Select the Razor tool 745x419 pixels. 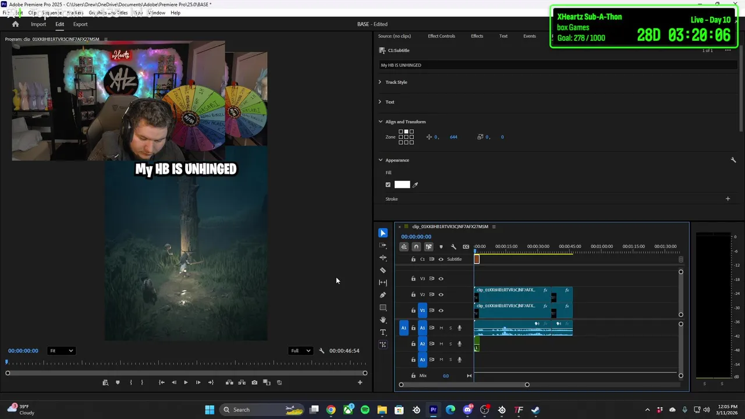click(383, 270)
